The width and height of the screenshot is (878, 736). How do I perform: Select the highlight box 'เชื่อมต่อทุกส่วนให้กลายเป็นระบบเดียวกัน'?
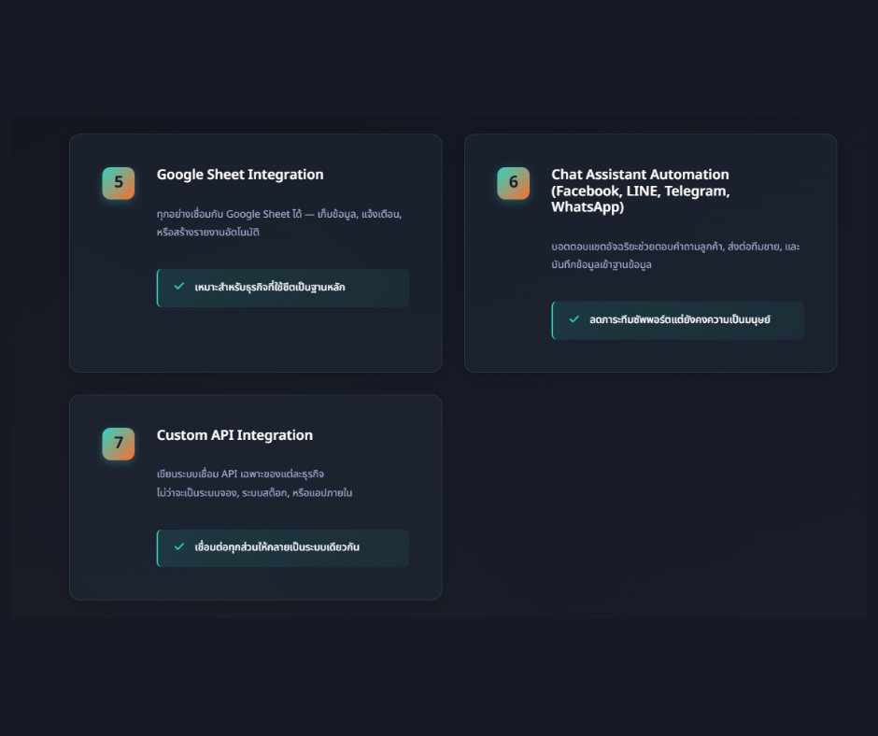click(282, 548)
